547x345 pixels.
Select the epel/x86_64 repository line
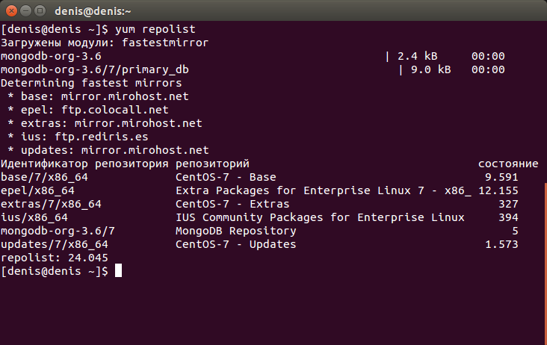(259, 190)
